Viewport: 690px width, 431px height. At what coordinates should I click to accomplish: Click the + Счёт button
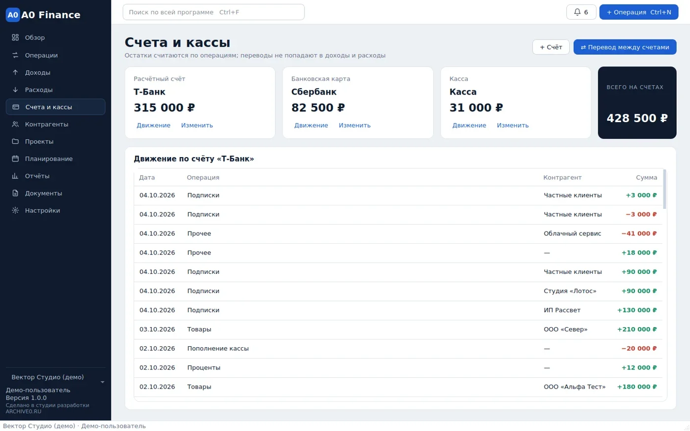pos(551,47)
